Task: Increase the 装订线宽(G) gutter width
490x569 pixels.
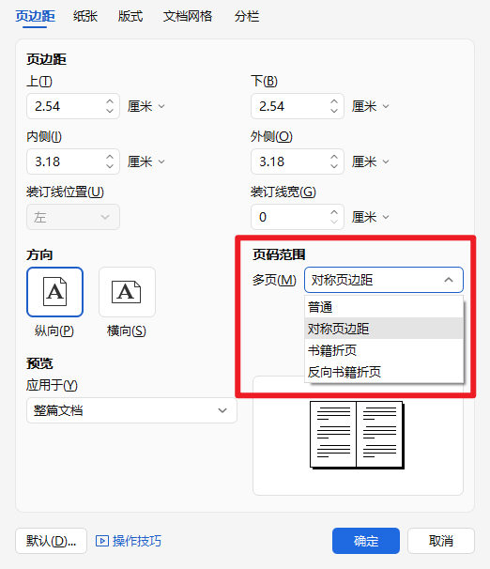Action: click(334, 212)
